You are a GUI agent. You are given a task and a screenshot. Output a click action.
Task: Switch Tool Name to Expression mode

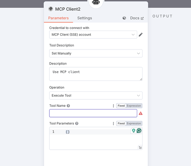click(x=134, y=106)
